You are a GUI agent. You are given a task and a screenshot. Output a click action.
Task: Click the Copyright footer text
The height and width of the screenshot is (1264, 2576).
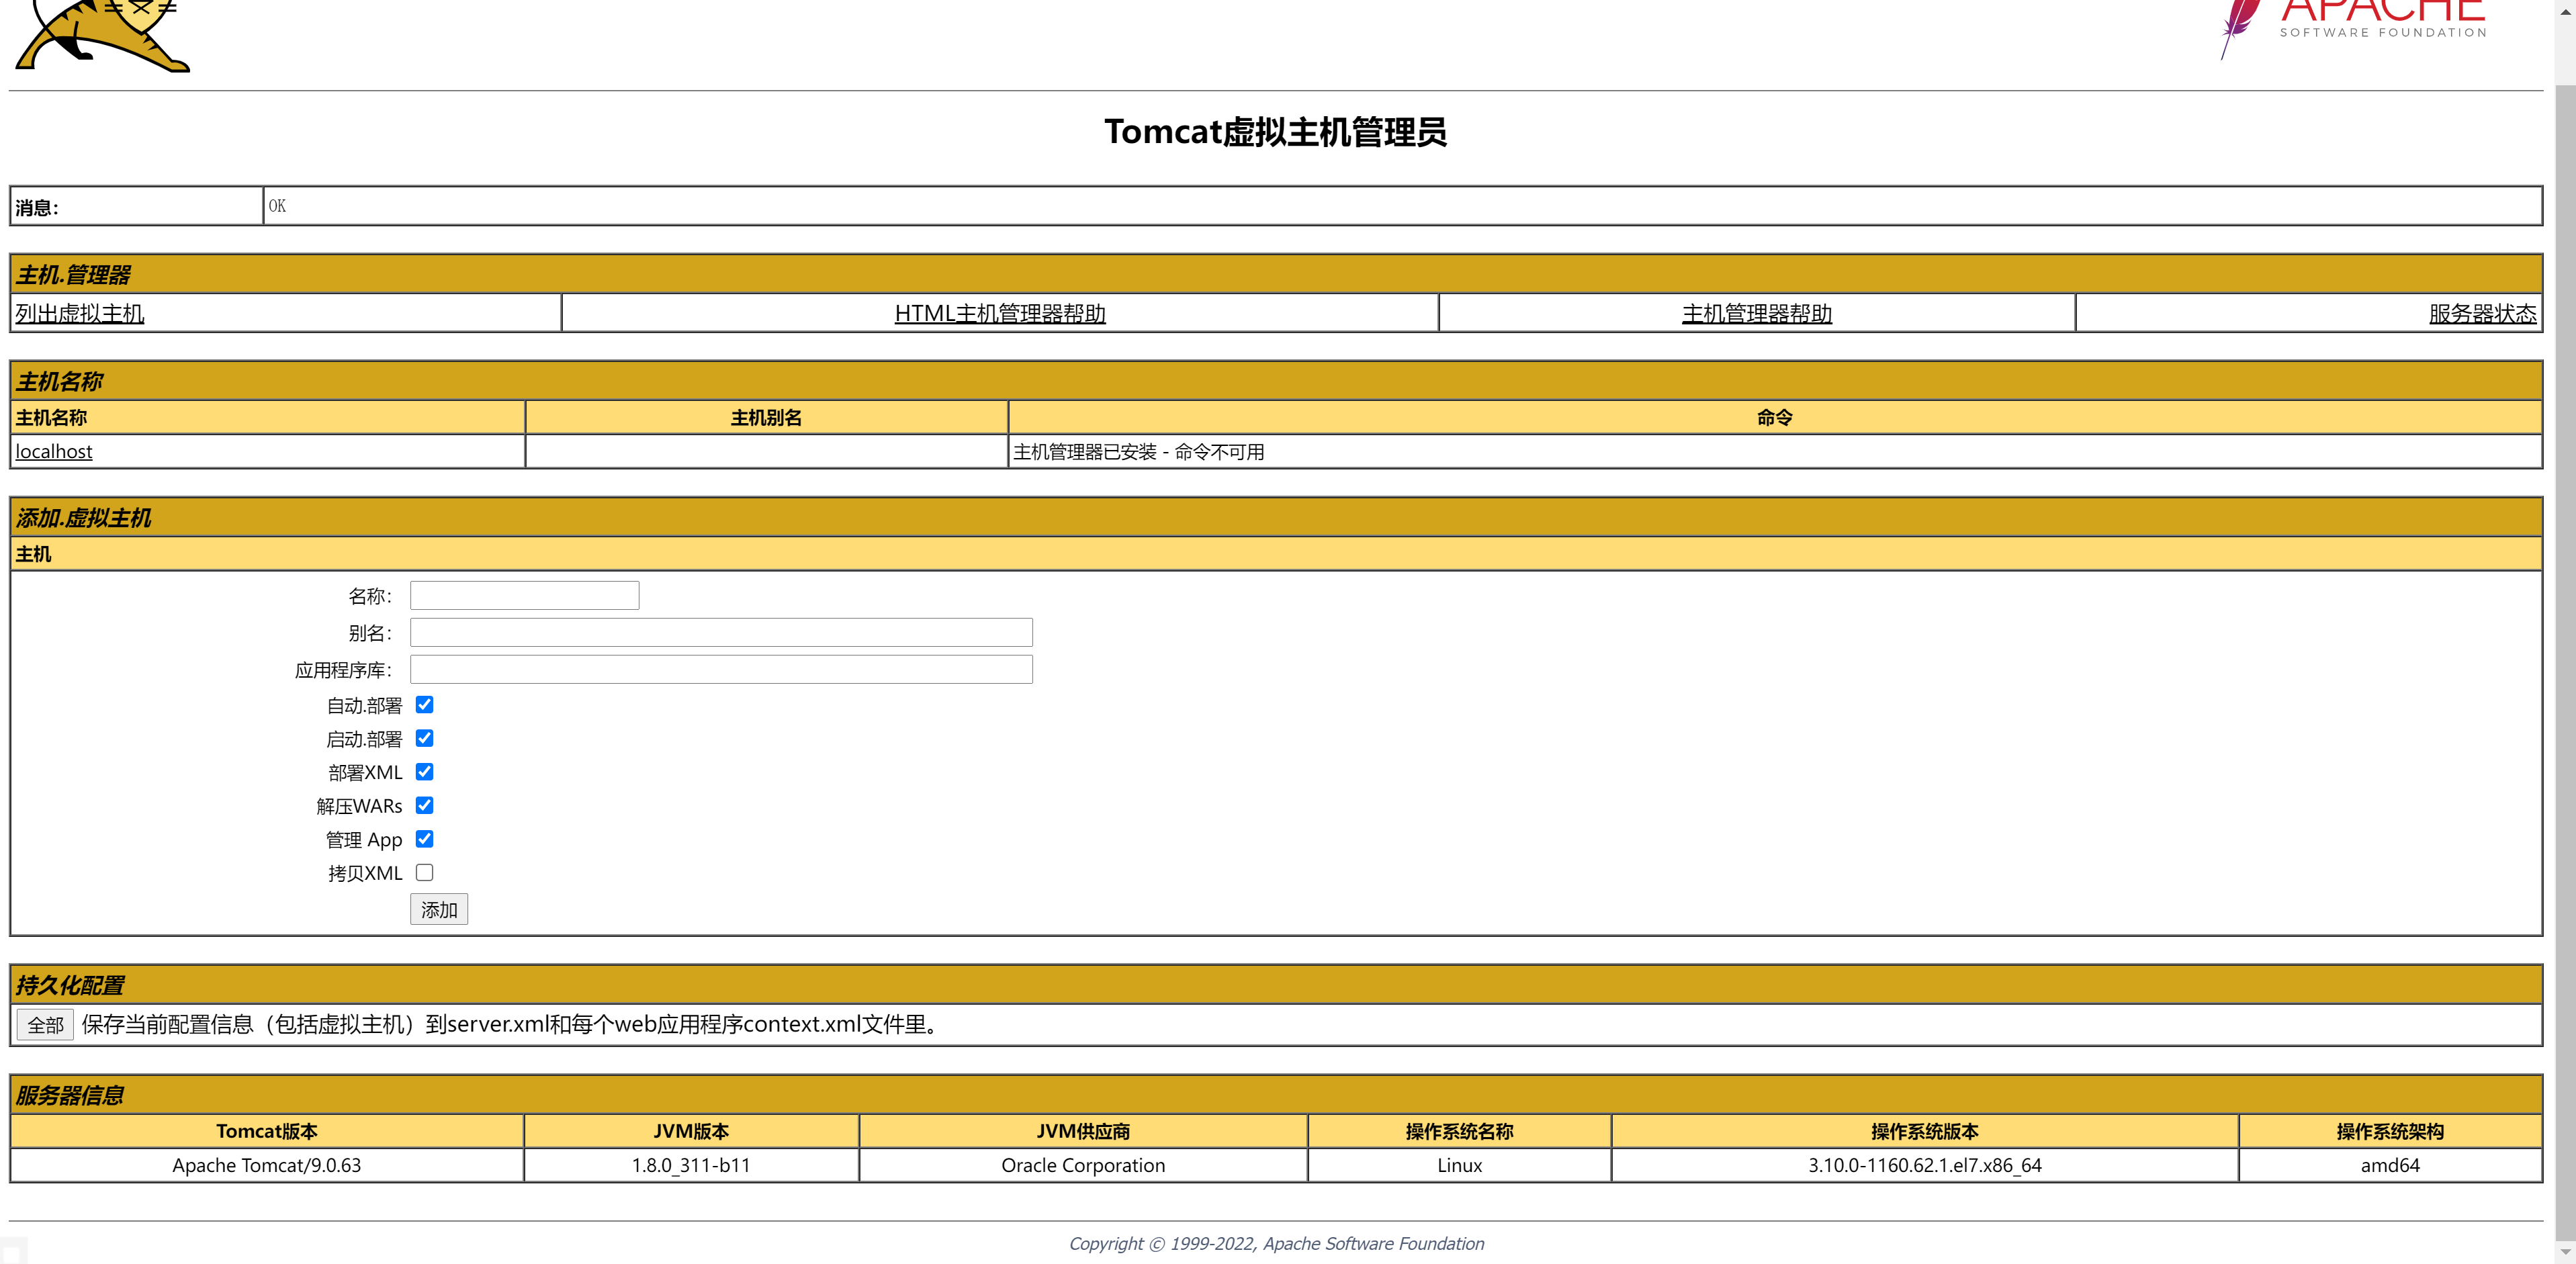tap(1276, 1243)
